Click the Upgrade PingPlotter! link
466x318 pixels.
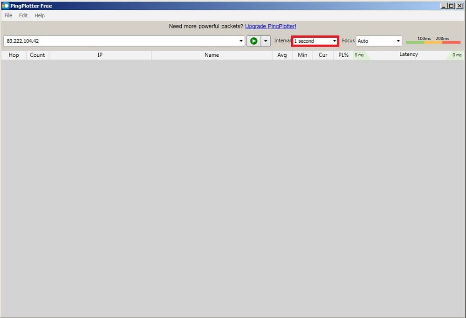tap(270, 27)
